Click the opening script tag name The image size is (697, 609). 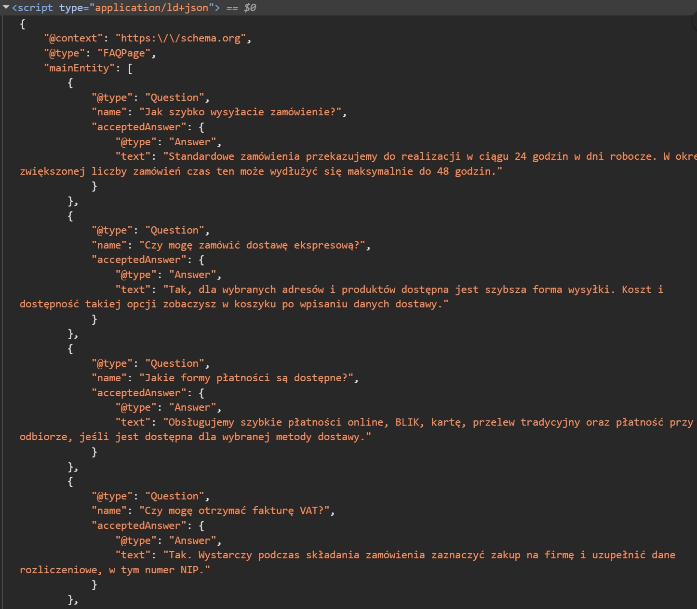click(35, 8)
